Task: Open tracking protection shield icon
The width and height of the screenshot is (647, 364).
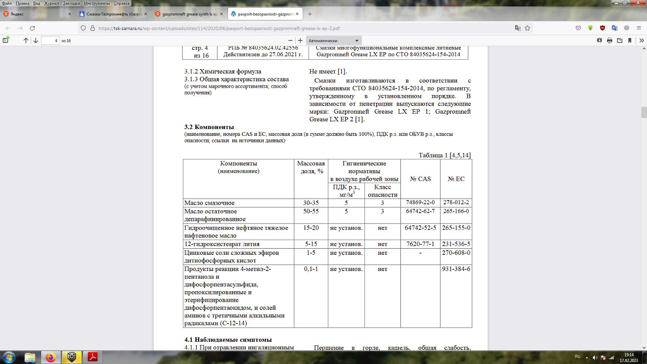Action: 83,28
